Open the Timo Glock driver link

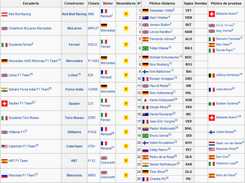point(157,172)
